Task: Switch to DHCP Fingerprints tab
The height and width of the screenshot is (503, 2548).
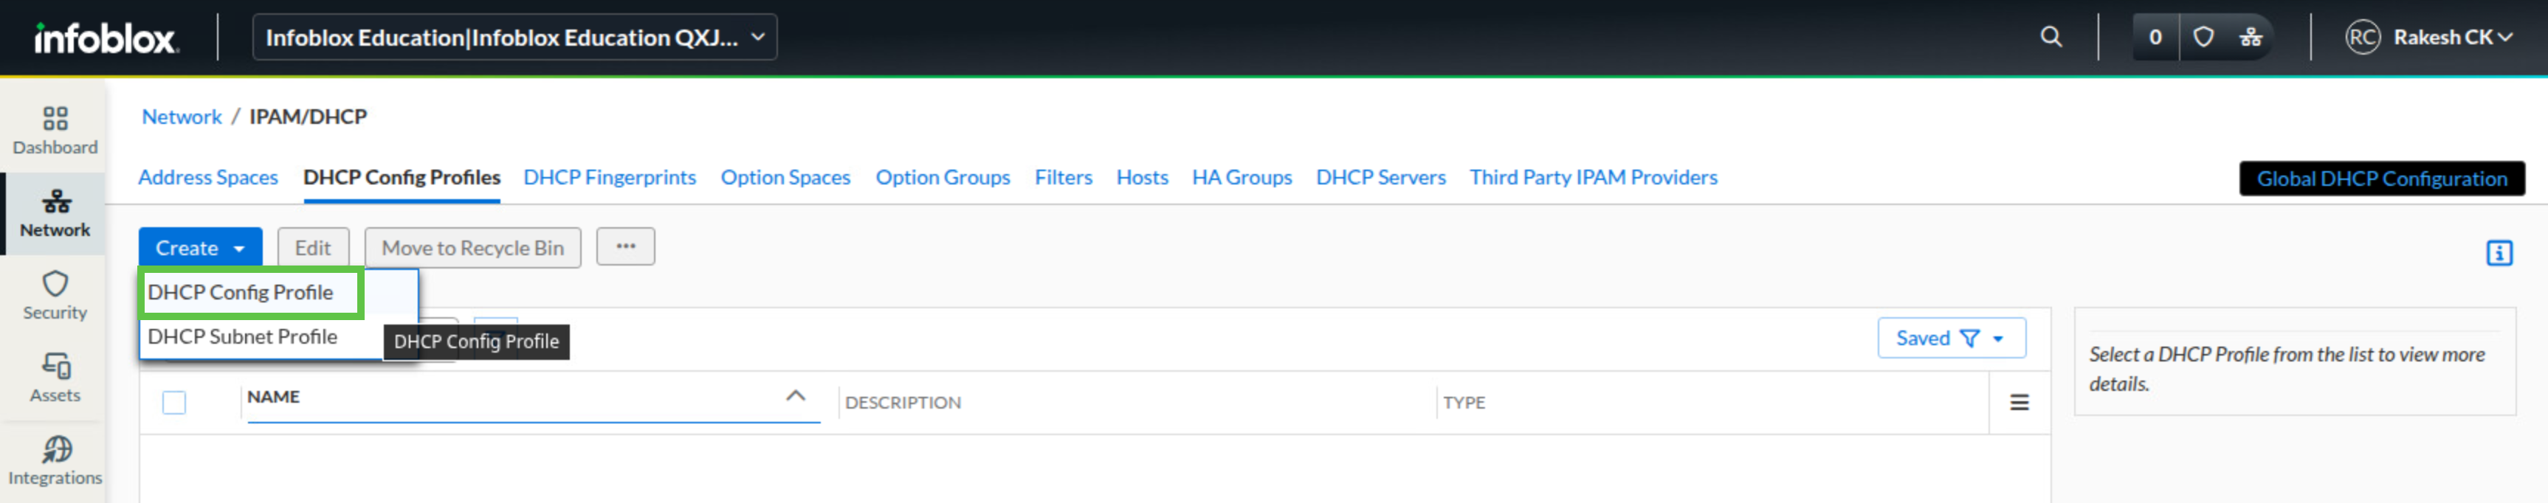Action: click(609, 177)
